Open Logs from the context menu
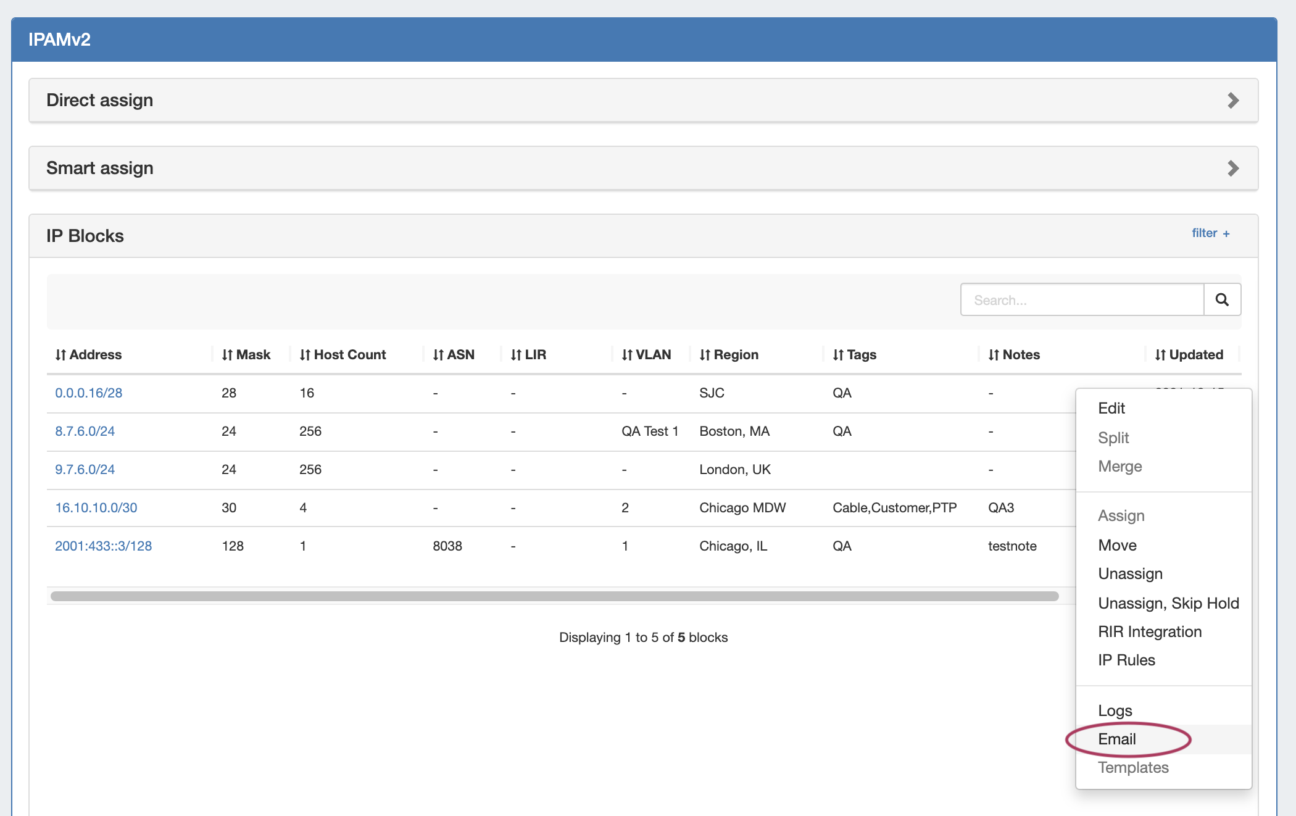The width and height of the screenshot is (1296, 816). point(1115,710)
